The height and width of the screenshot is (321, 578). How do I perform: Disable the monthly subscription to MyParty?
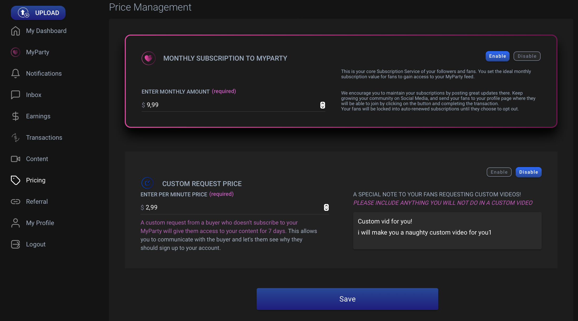pos(527,56)
